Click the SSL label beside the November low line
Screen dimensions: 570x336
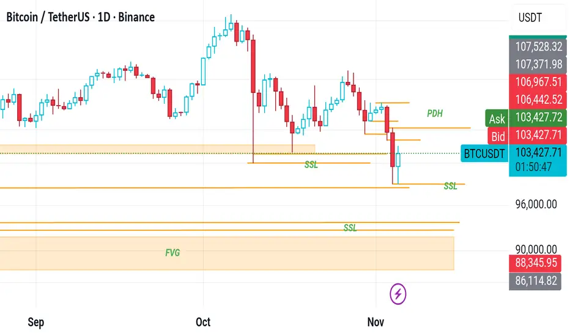point(450,186)
